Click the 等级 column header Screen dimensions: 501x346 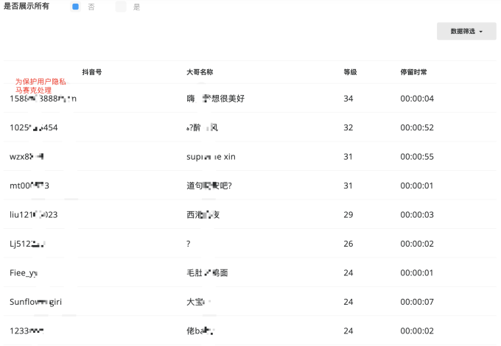pyautogui.click(x=350, y=72)
